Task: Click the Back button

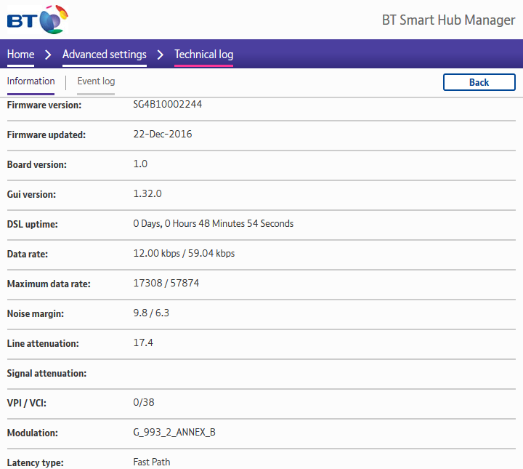Action: pos(479,82)
